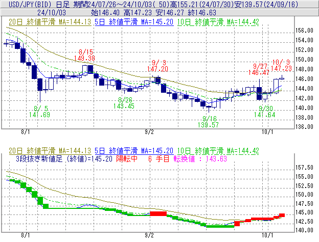
Task: Click the 8/1 date label under upper chart
Action: click(x=26, y=132)
